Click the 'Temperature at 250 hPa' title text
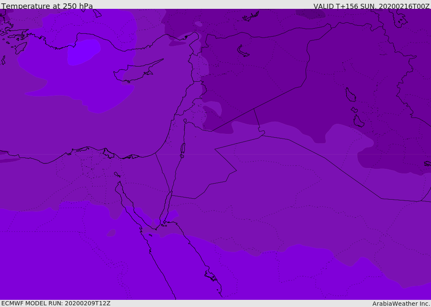431x307 pixels. [x=47, y=6]
